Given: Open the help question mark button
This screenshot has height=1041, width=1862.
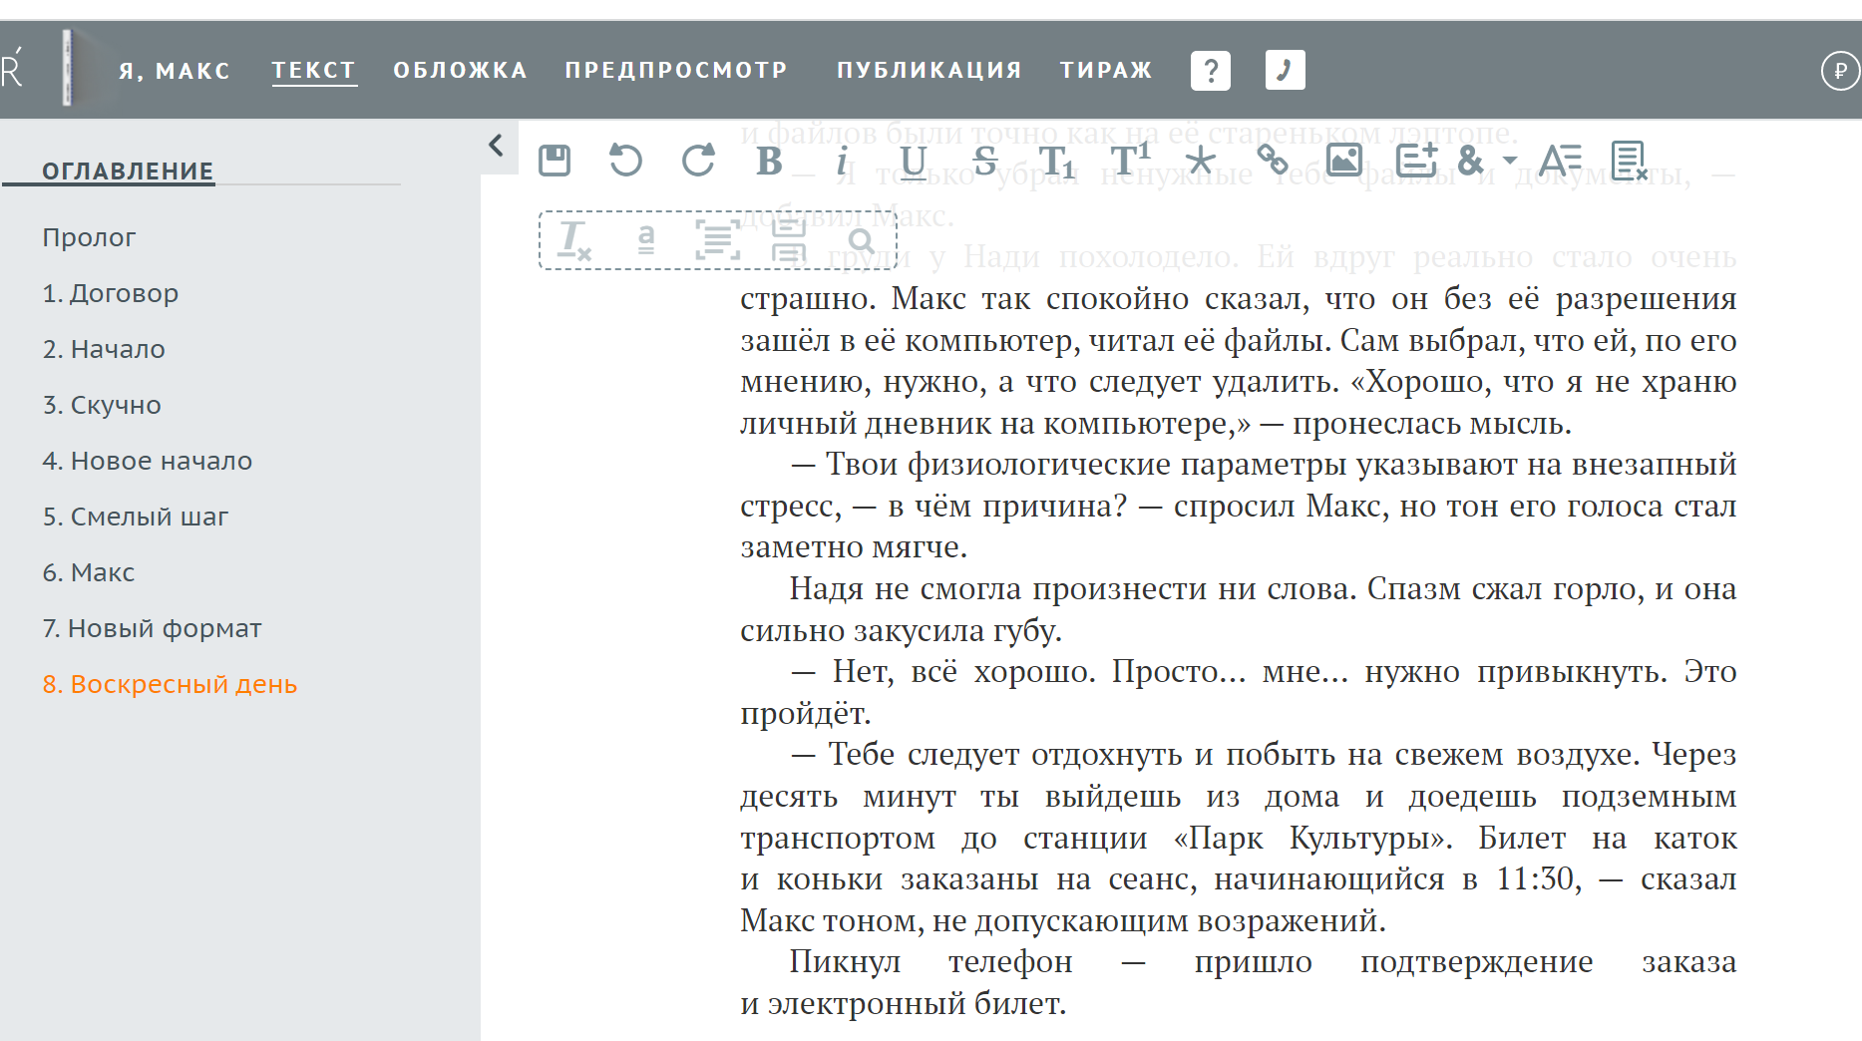Looking at the screenshot, I should [1211, 70].
